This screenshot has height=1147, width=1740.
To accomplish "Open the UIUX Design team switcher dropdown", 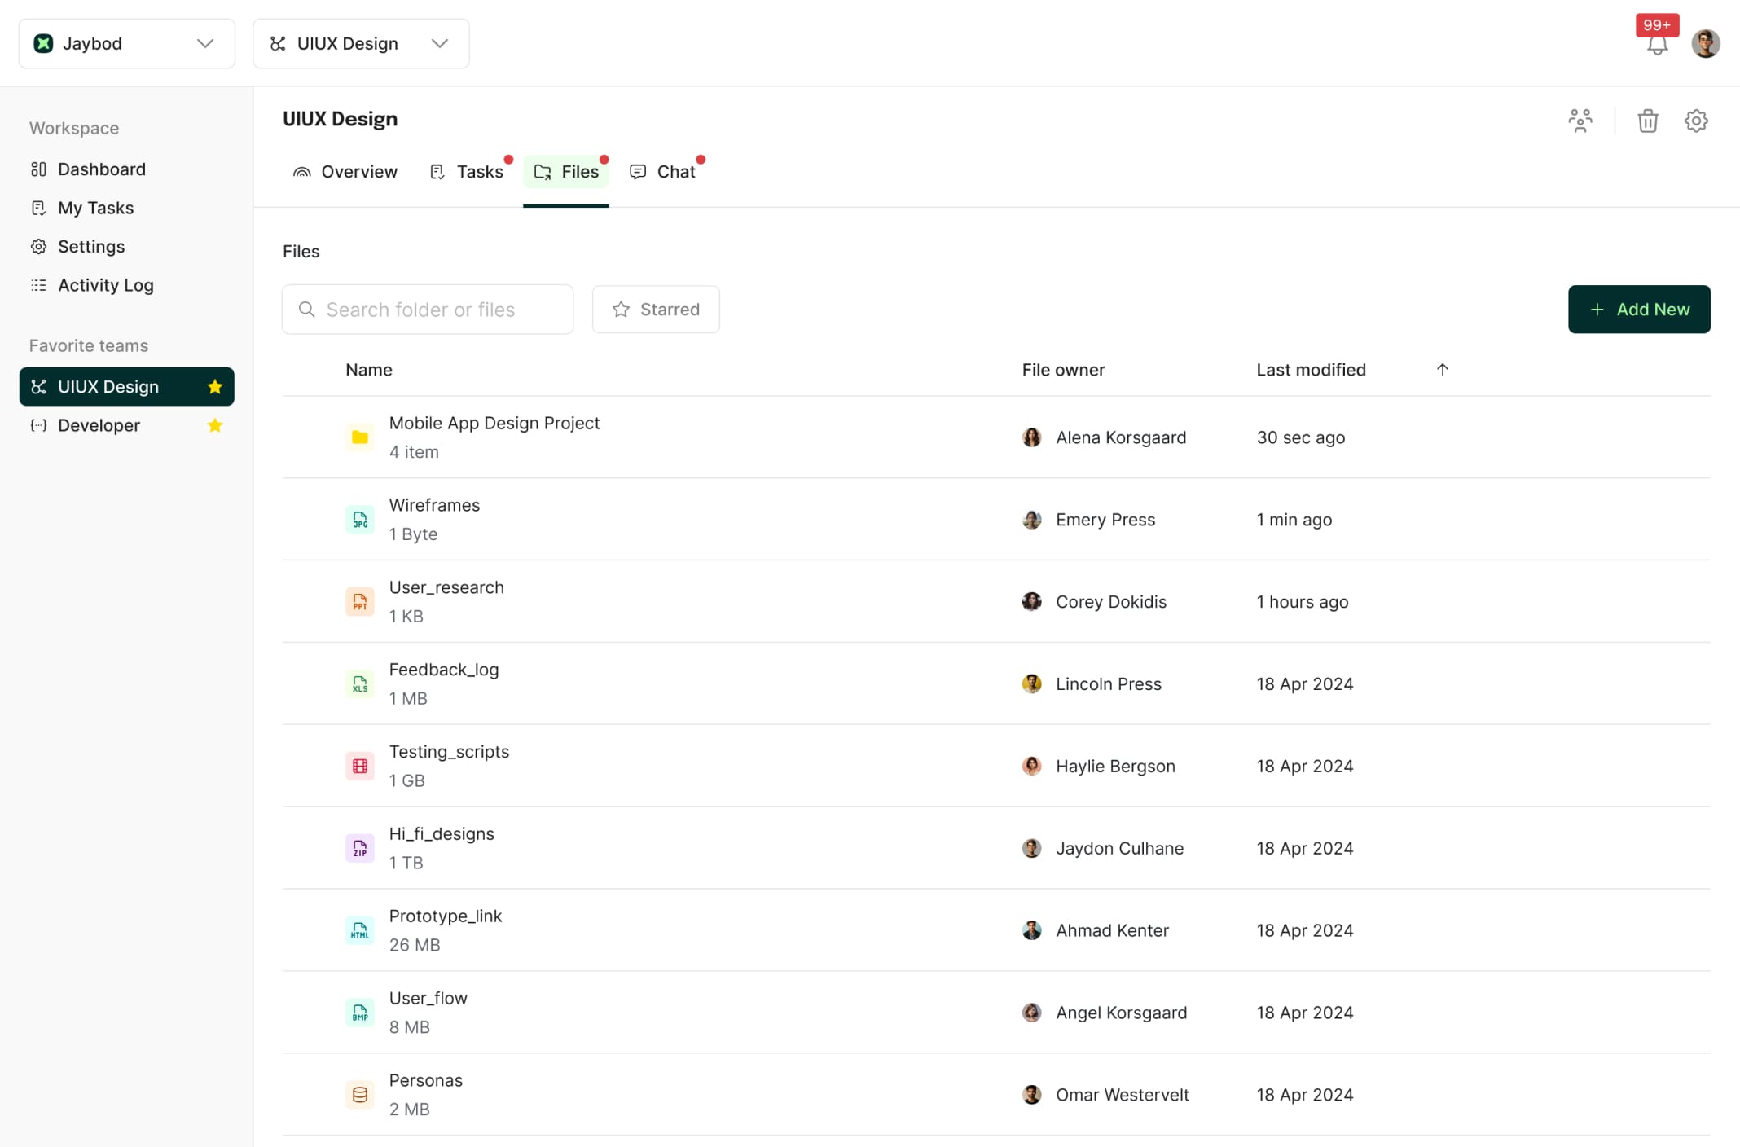I will (440, 43).
